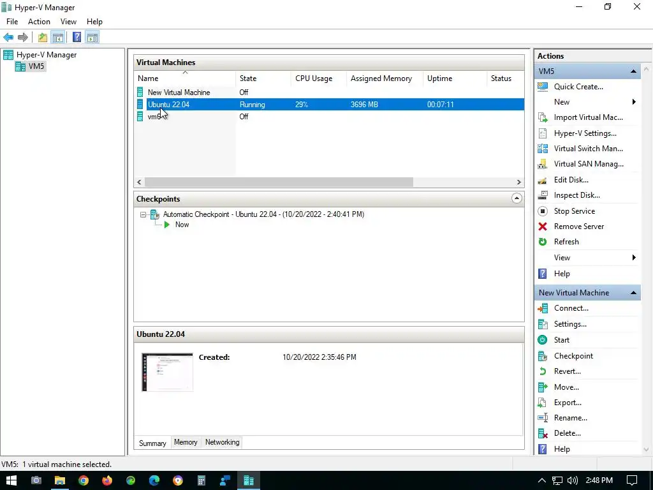Click the red Remove Server X icon
Screen dimensions: 653x490
[x=543, y=226]
